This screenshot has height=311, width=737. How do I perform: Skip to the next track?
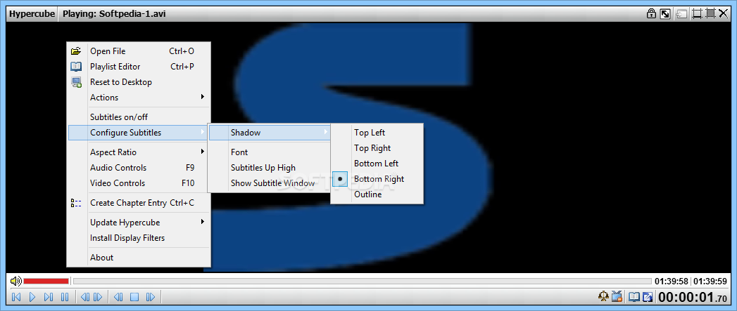click(49, 297)
